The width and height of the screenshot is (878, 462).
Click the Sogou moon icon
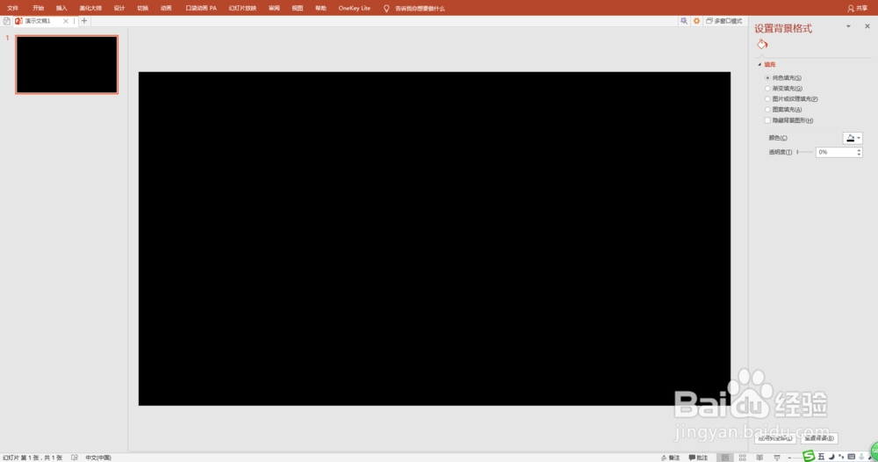point(831,457)
